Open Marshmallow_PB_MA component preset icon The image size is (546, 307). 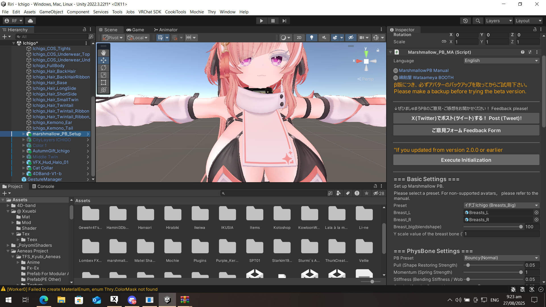point(530,52)
